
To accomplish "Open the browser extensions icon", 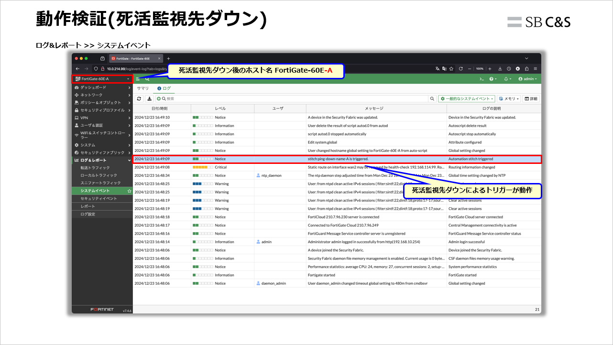I will (x=526, y=69).
